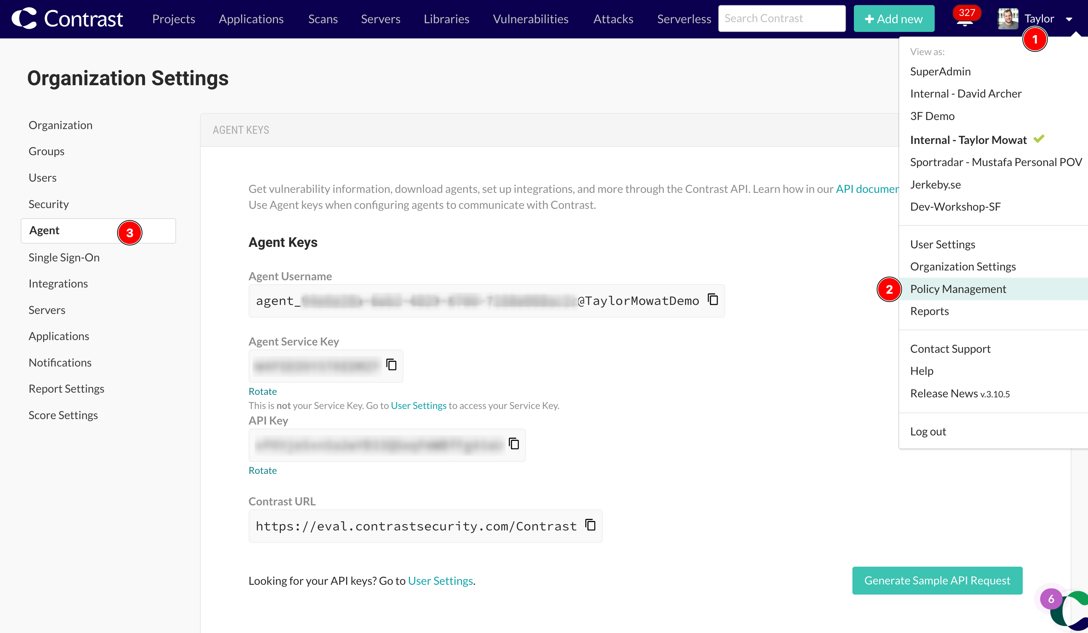Image resolution: width=1088 pixels, height=633 pixels.
Task: Log out from the user menu
Action: [928, 431]
